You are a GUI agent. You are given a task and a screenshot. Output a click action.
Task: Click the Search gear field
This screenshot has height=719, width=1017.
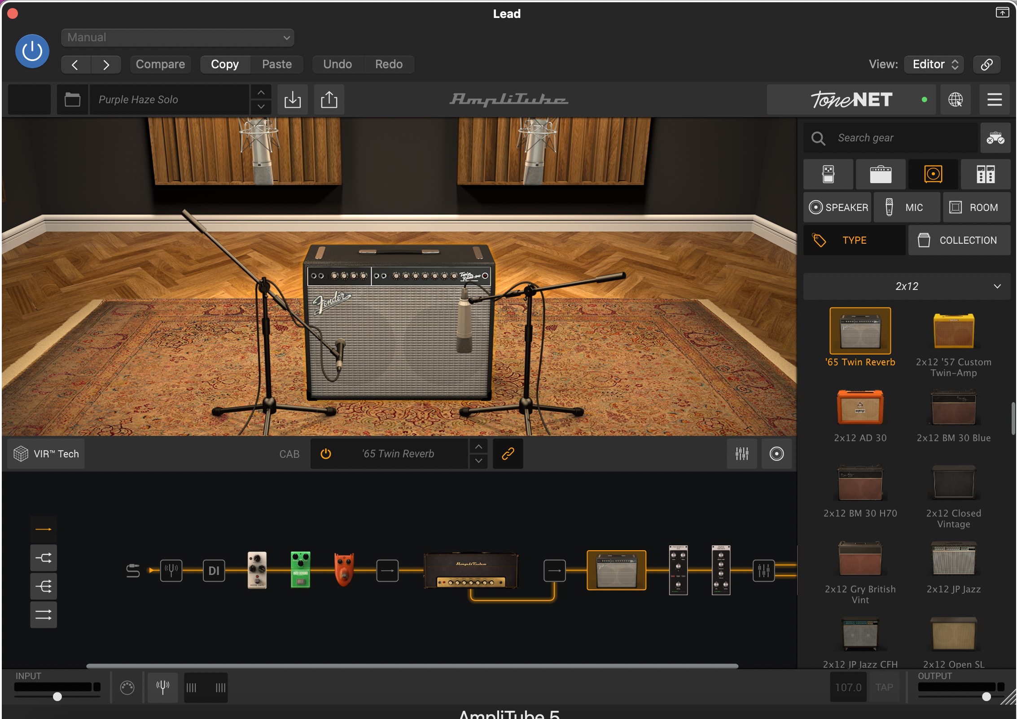[890, 138]
